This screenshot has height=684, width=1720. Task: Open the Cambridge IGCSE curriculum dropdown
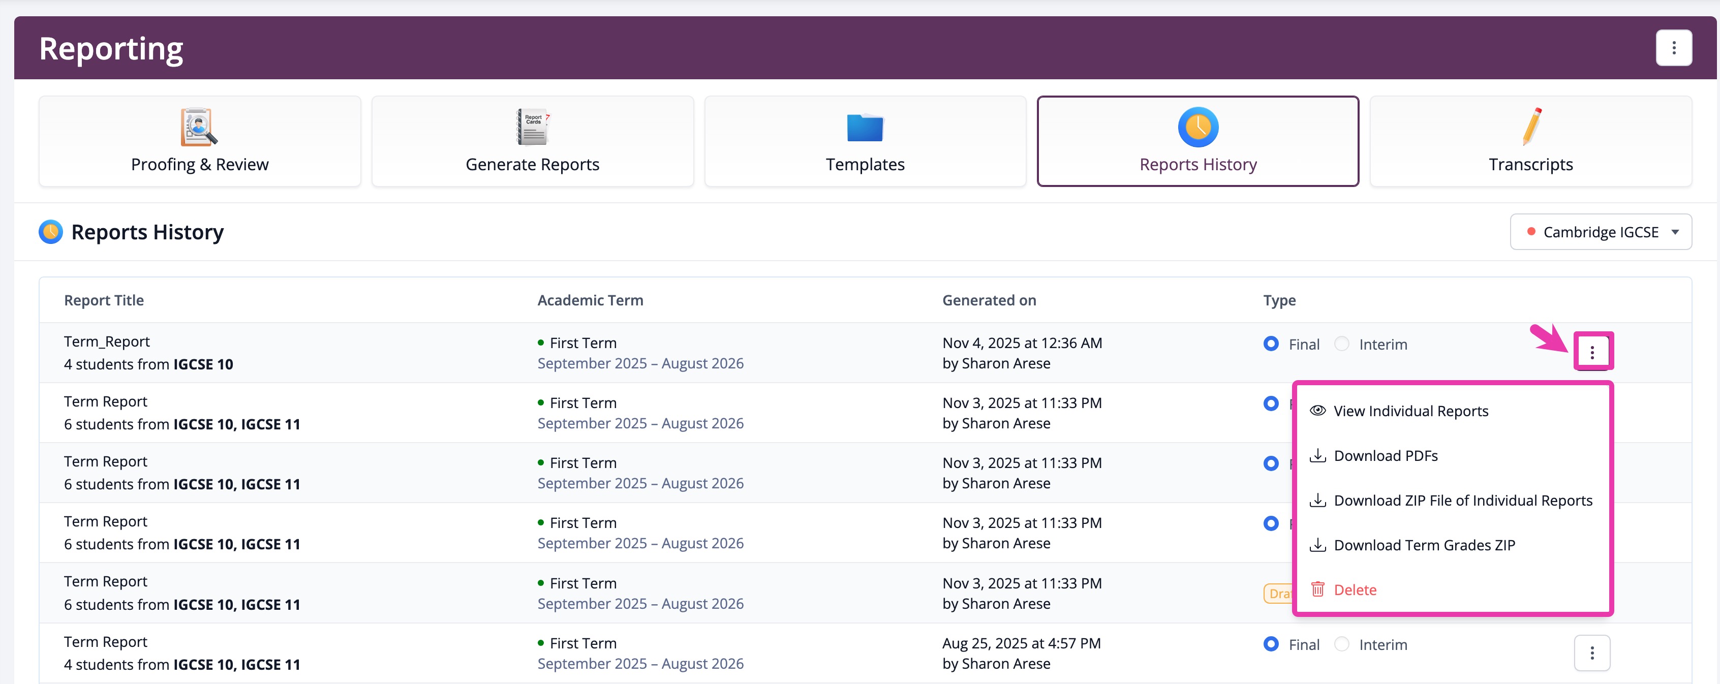(x=1601, y=232)
